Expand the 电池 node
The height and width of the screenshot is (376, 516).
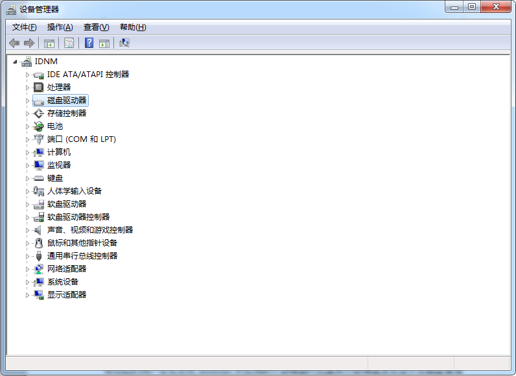tap(27, 126)
